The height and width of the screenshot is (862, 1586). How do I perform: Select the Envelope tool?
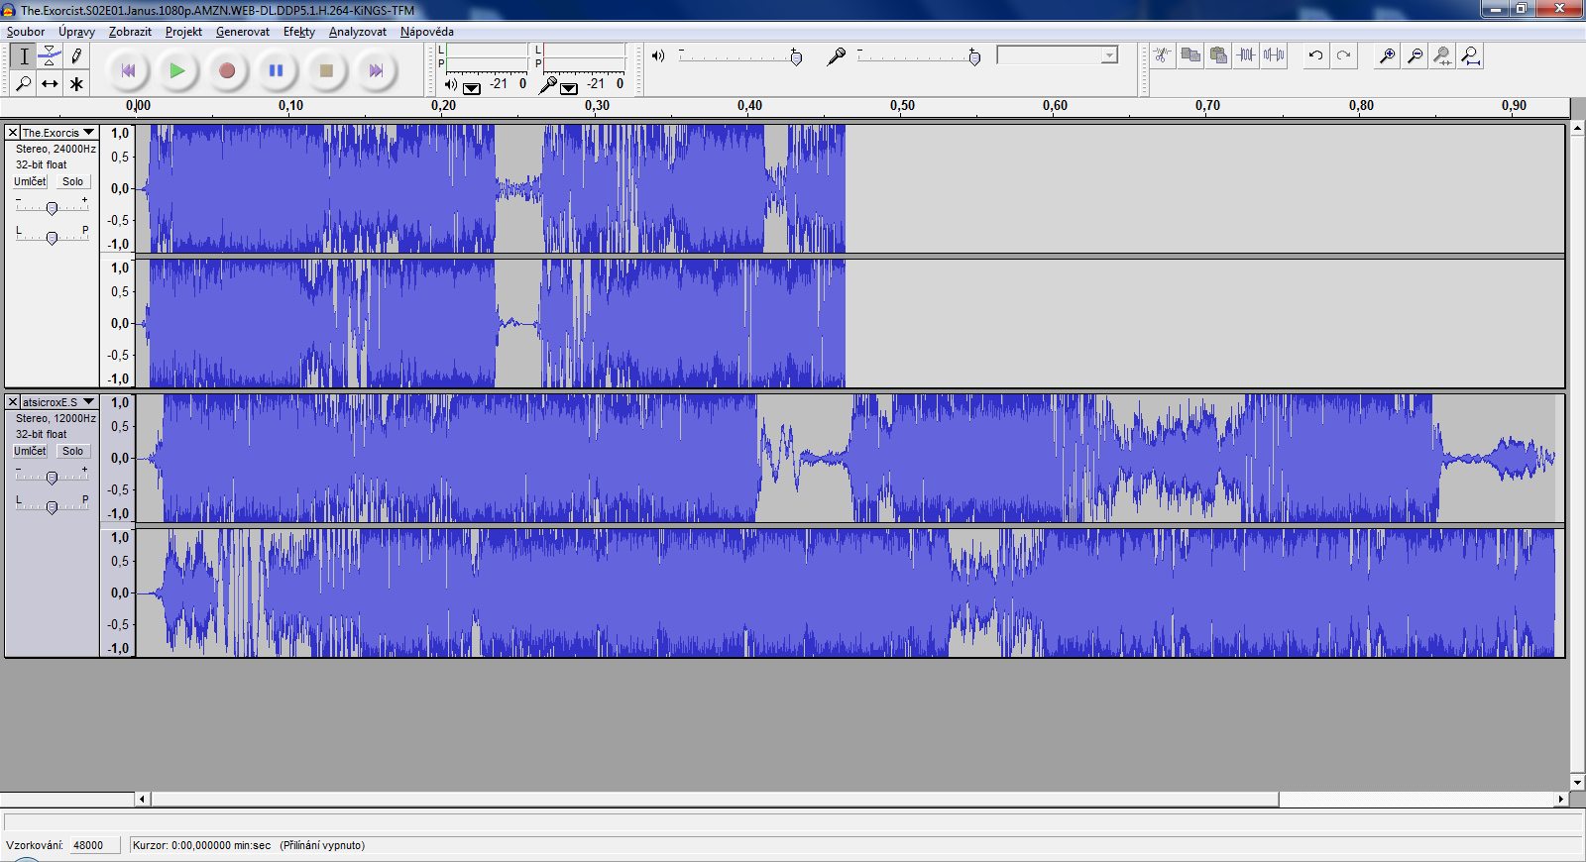coord(50,56)
